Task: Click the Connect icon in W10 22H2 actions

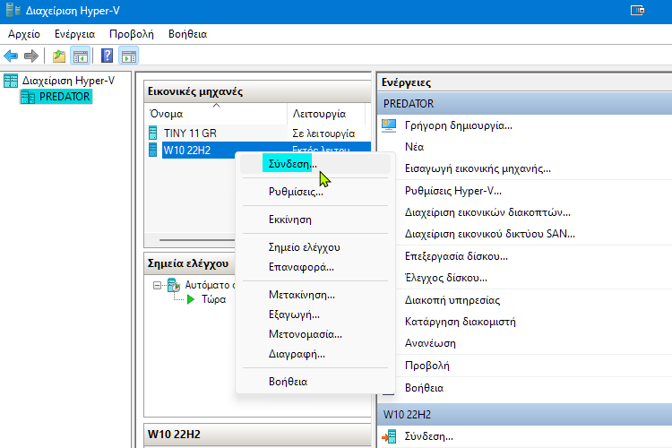Action: (389, 437)
